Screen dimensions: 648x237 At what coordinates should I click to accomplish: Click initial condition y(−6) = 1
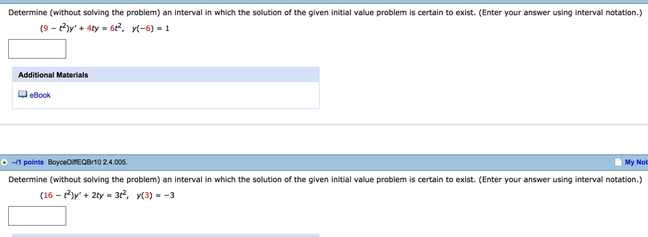[x=151, y=29]
